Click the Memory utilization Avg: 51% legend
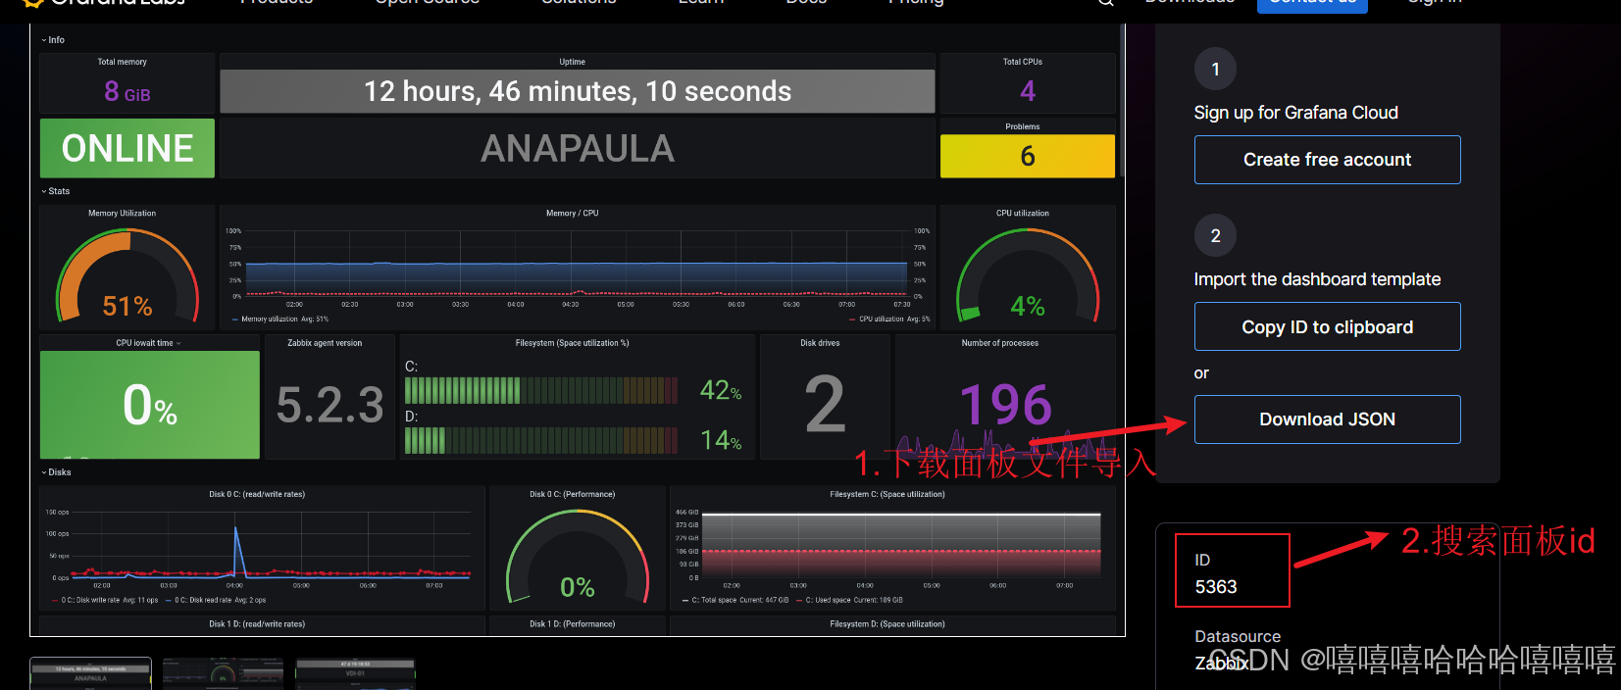Image resolution: width=1621 pixels, height=690 pixels. 280,320
